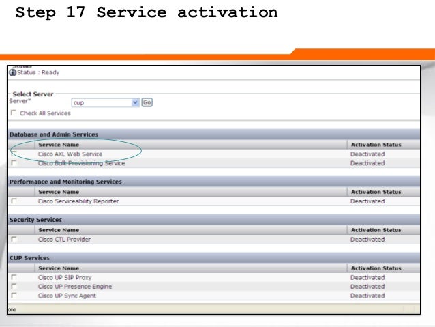Click Activation Status header in CUP Services
Screen dimensions: 435x327
376,268
